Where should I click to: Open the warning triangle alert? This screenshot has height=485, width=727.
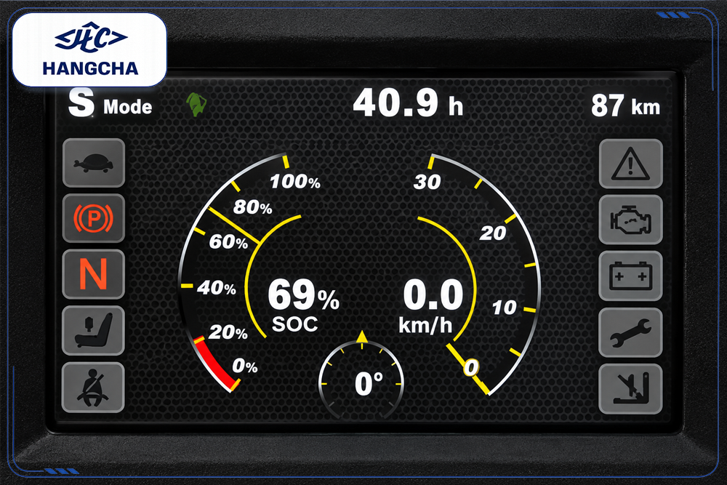pos(630,164)
